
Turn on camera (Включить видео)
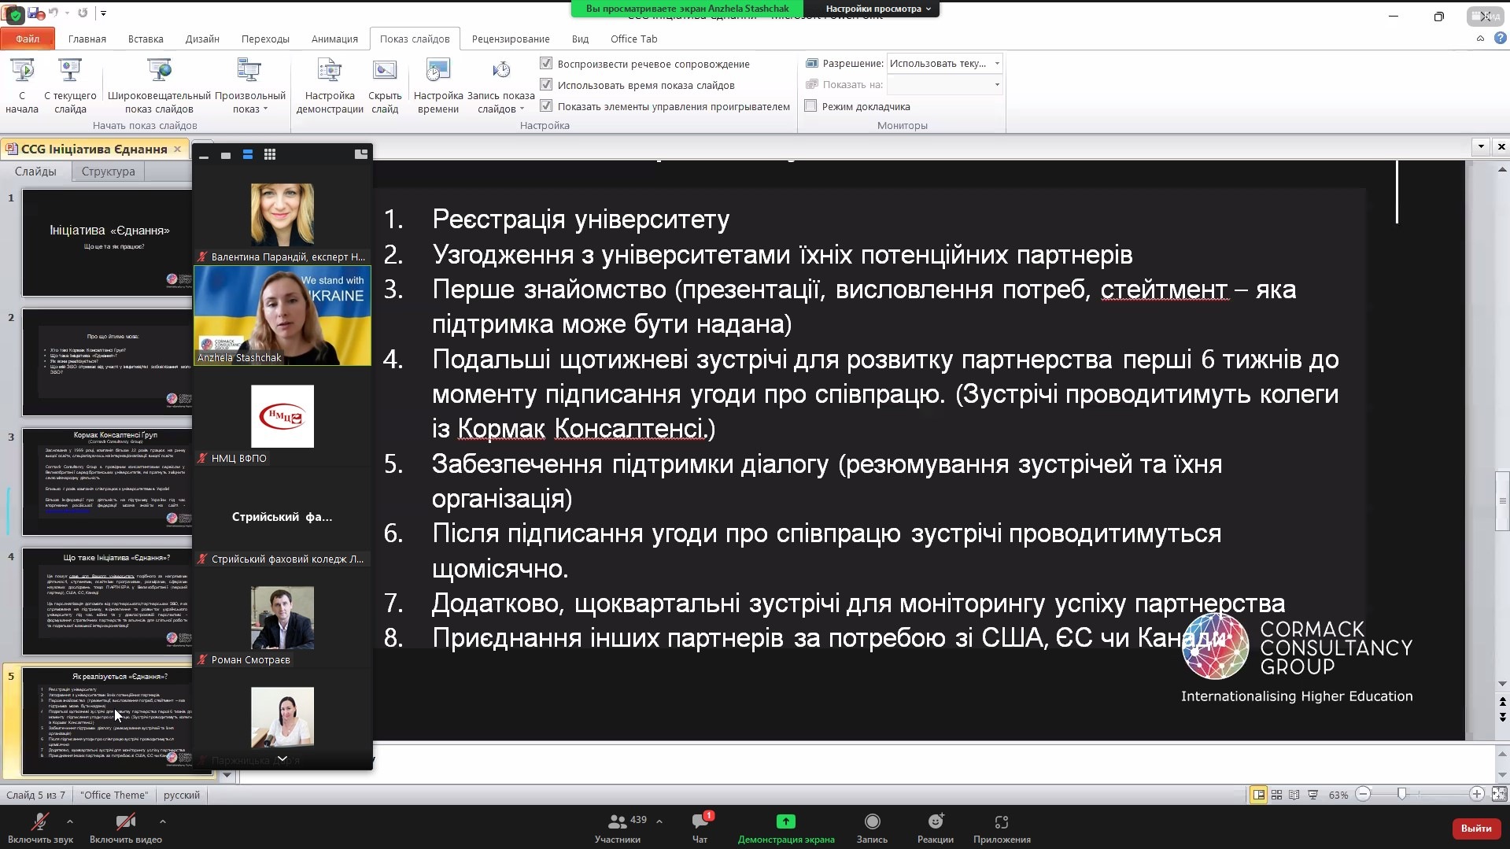[x=126, y=828]
